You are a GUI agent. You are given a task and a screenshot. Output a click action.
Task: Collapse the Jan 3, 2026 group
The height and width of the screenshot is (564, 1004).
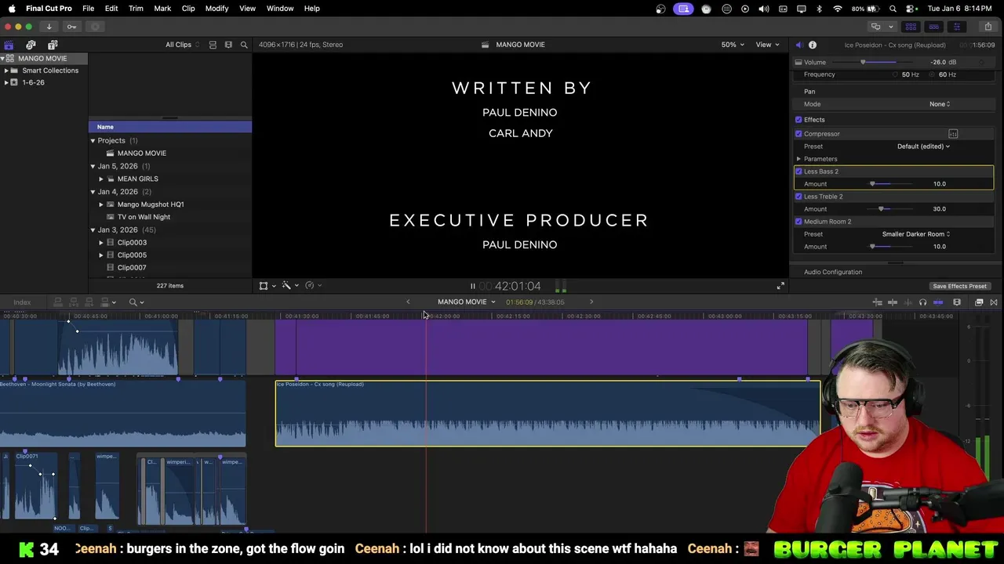pyautogui.click(x=93, y=230)
